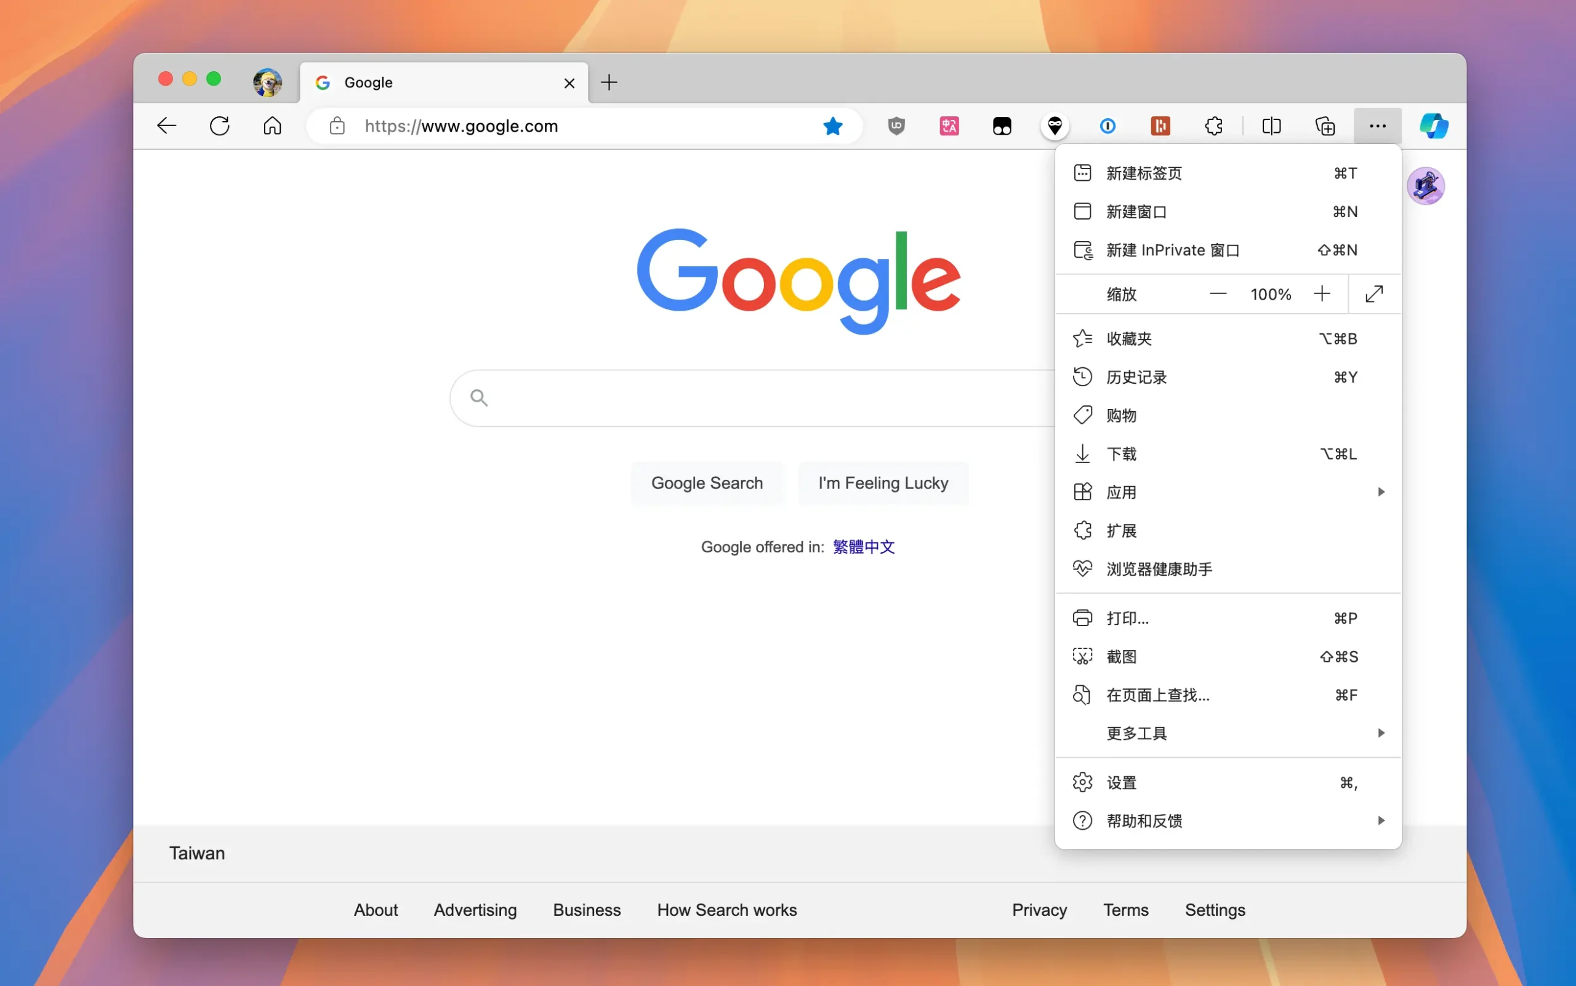Click the blue favorites star in address bar
The height and width of the screenshot is (986, 1576).
(x=833, y=126)
